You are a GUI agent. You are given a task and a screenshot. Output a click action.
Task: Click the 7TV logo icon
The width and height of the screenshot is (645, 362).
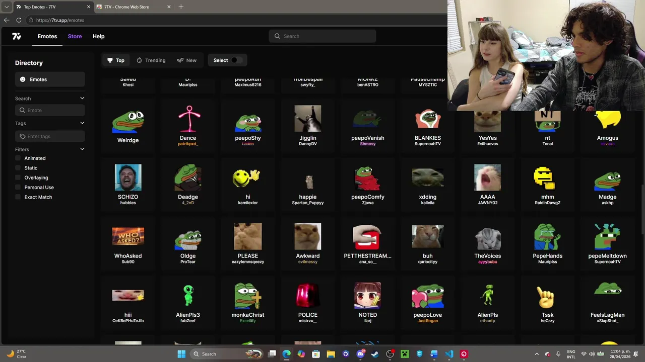click(x=17, y=36)
